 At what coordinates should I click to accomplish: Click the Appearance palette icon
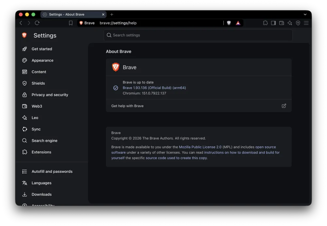coord(25,60)
